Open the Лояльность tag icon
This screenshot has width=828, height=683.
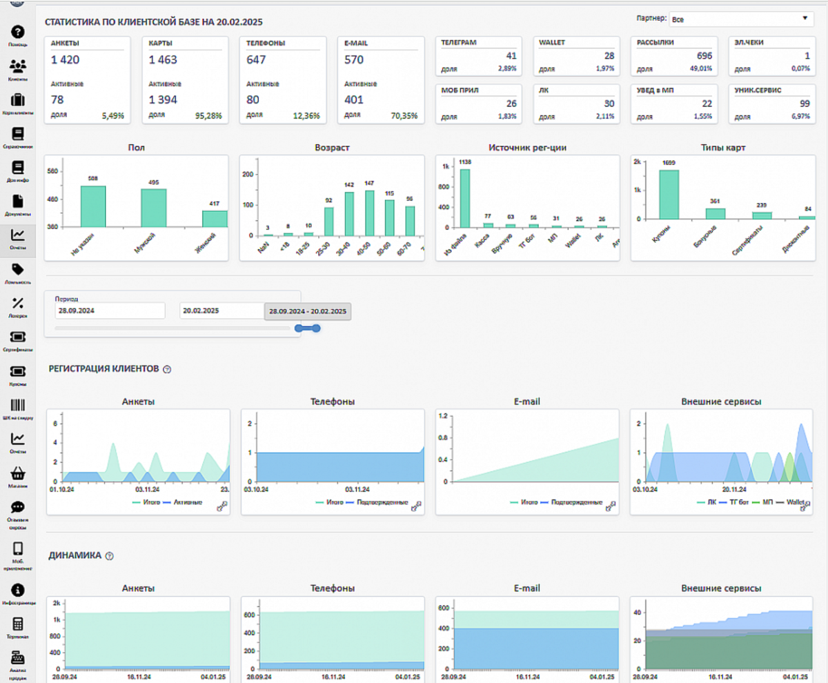18,271
